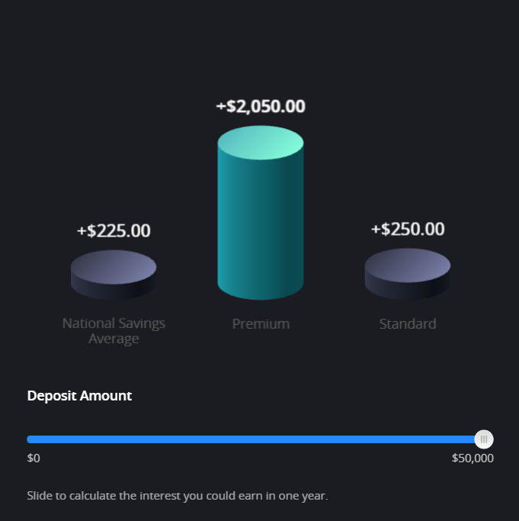Select the National Savings Average label

point(114,330)
